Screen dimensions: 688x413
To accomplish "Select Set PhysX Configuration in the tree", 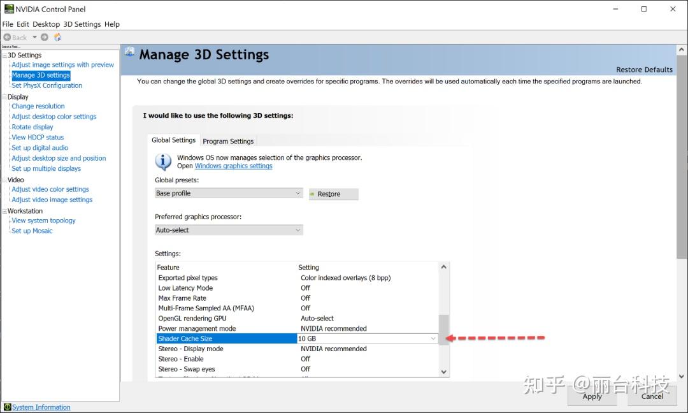I will (x=47, y=85).
